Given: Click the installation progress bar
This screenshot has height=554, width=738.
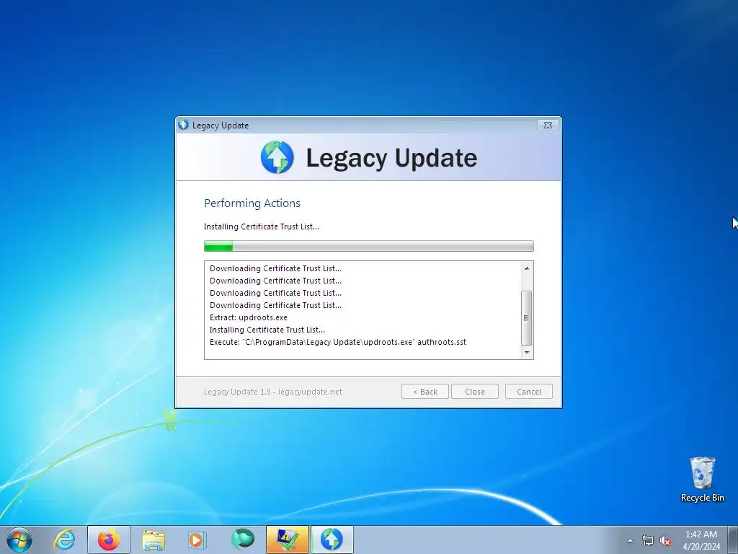Looking at the screenshot, I should click(x=369, y=246).
